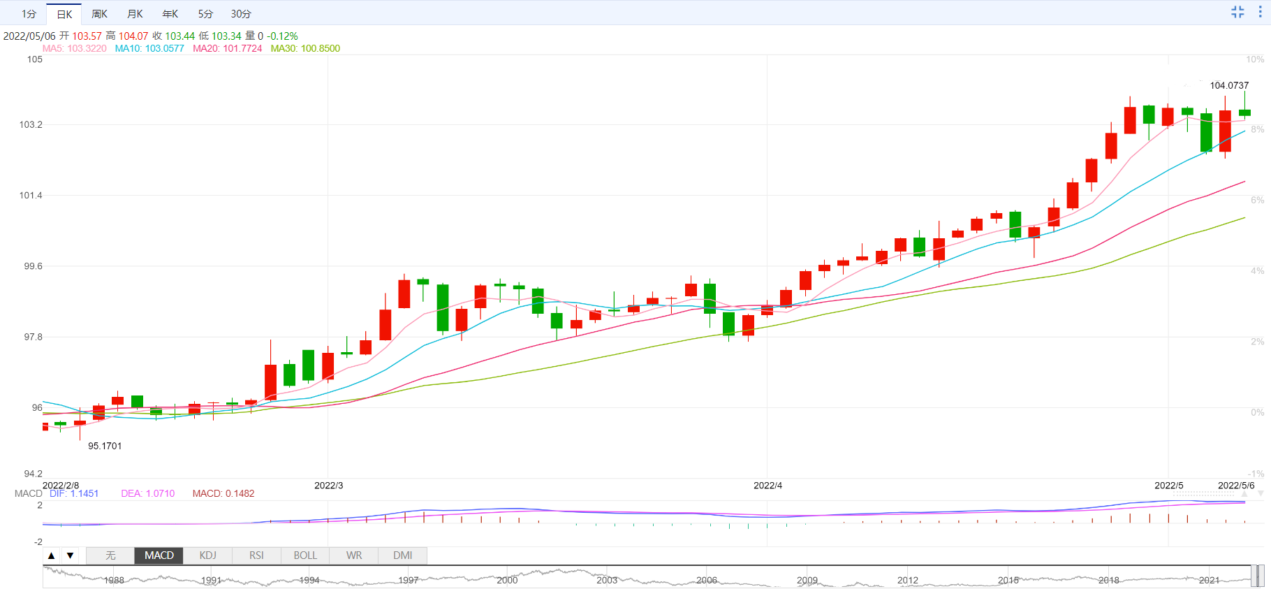Click year 2009 on the timeline navigator
The image size is (1271, 596).
click(807, 580)
